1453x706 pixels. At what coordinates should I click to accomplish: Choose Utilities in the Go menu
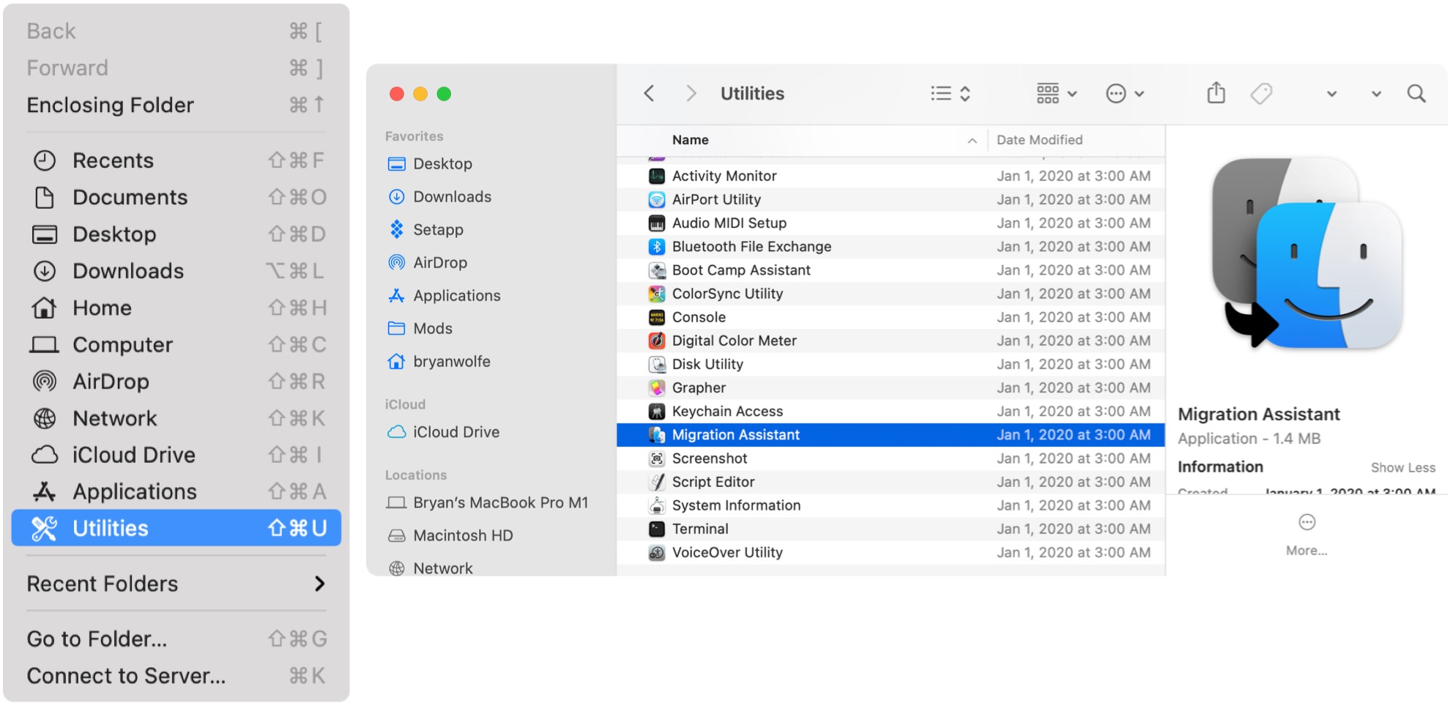pos(176,528)
